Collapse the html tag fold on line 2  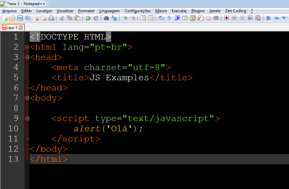coord(27,47)
